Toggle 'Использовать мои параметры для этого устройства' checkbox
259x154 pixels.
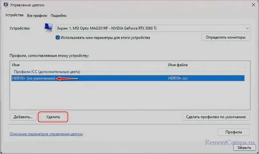coord(58,38)
